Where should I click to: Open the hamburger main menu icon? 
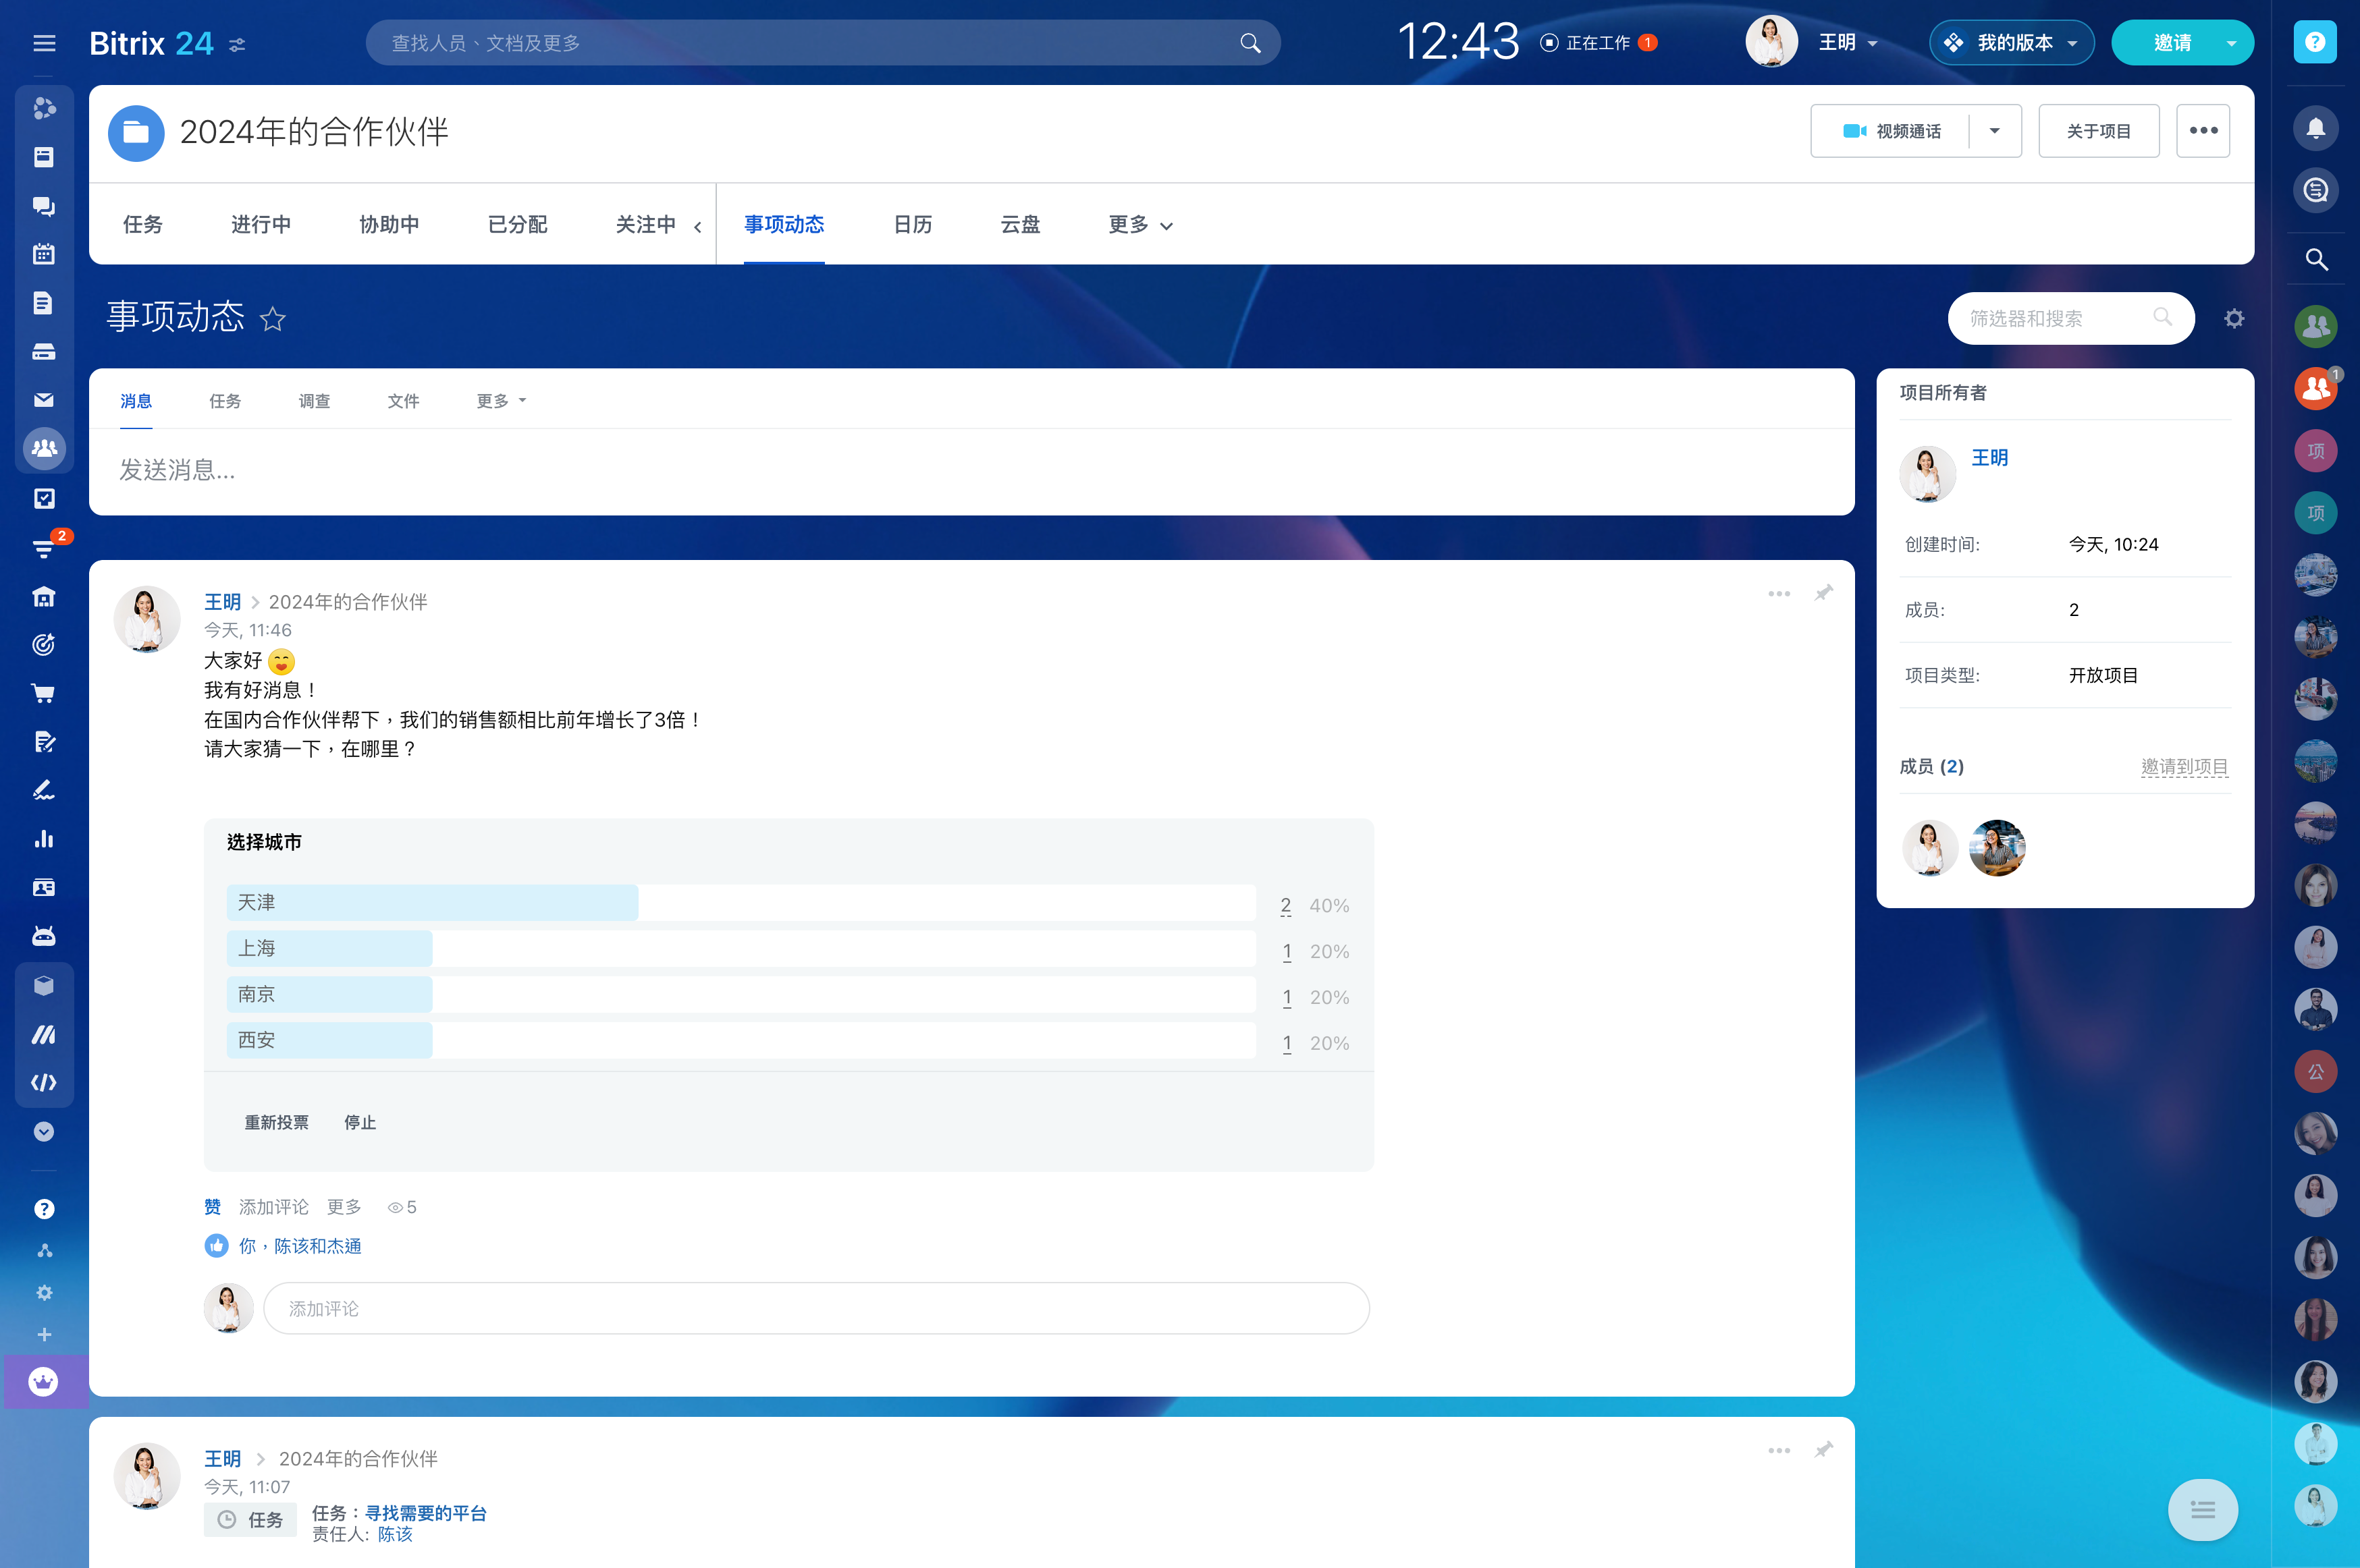click(x=44, y=43)
